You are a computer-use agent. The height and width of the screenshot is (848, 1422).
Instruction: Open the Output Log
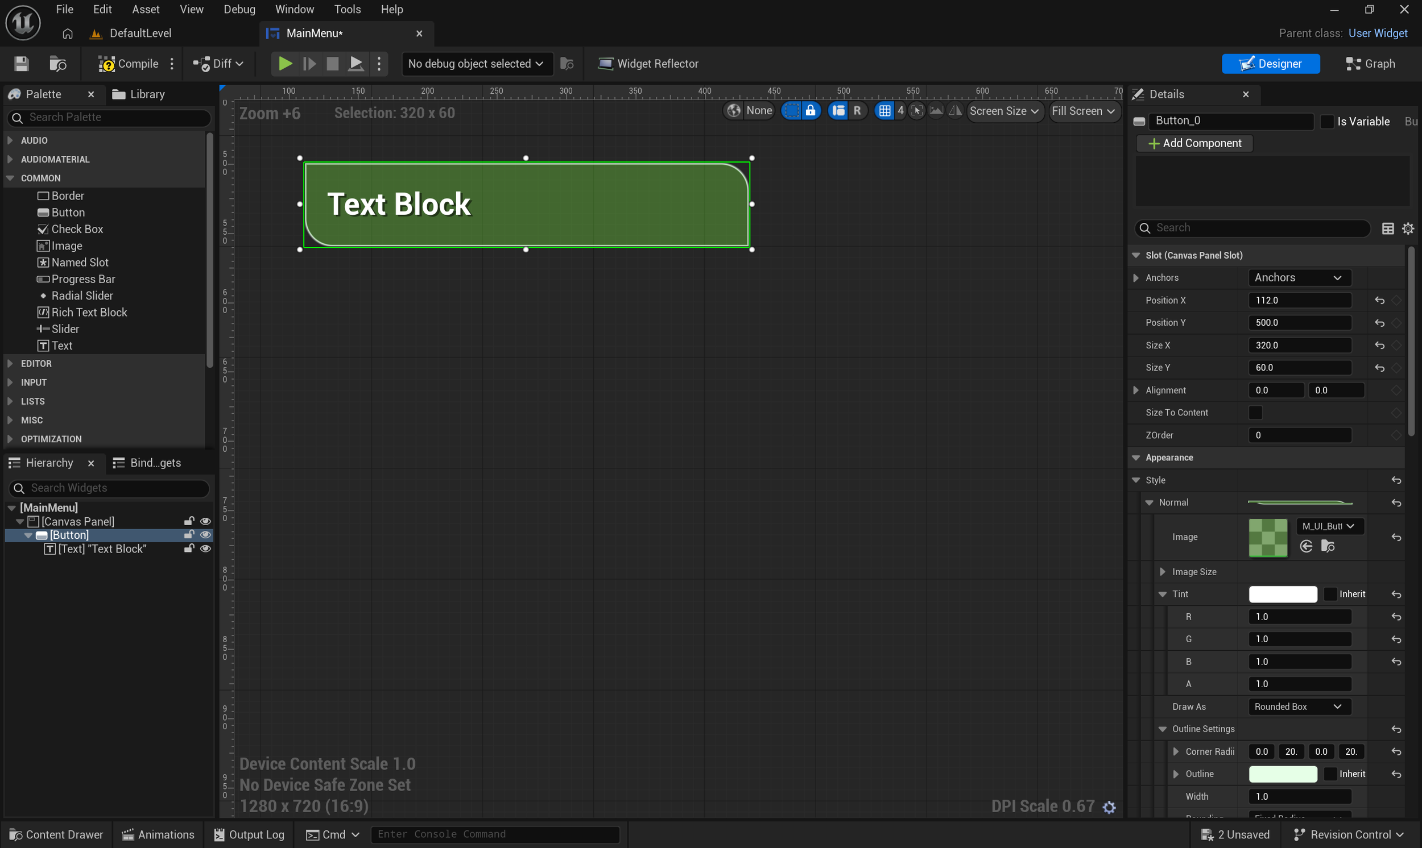tap(249, 835)
